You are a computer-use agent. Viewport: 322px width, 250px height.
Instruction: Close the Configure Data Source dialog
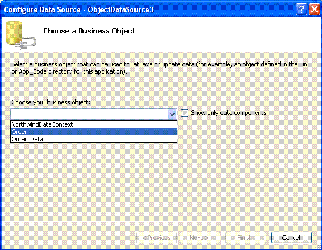click(315, 9)
